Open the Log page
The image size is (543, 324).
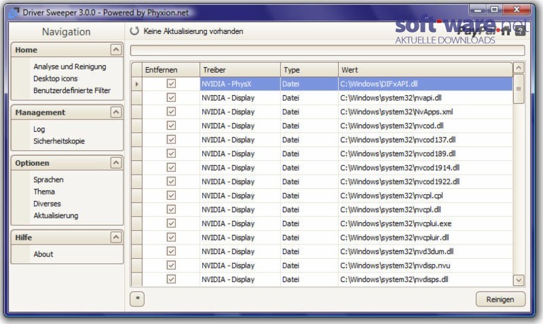point(39,129)
